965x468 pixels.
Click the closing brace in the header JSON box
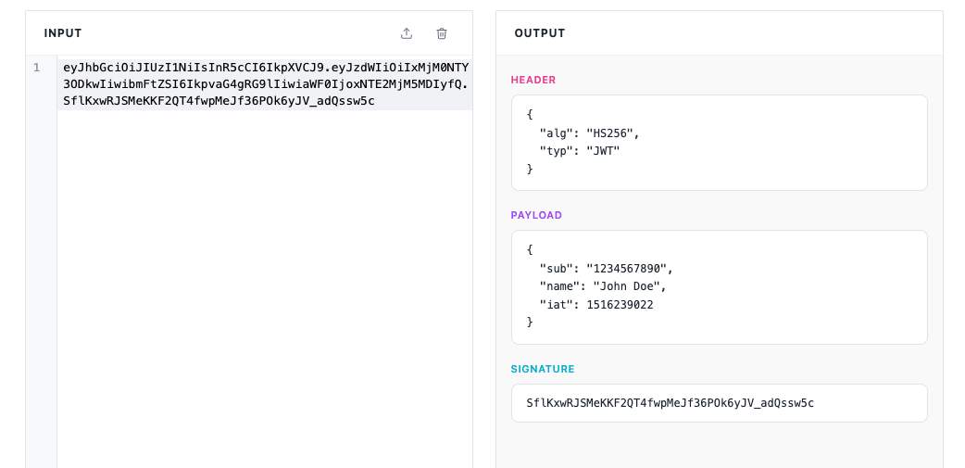(530, 170)
